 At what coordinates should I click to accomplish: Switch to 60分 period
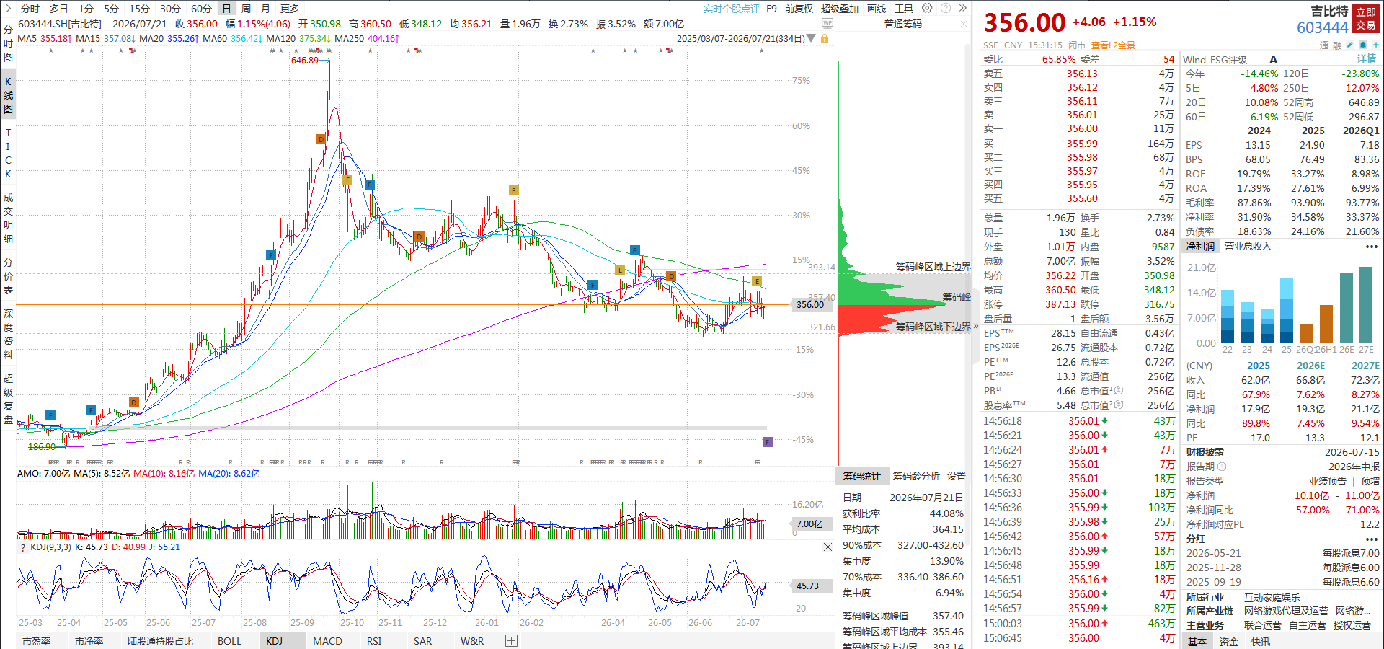pos(201,9)
